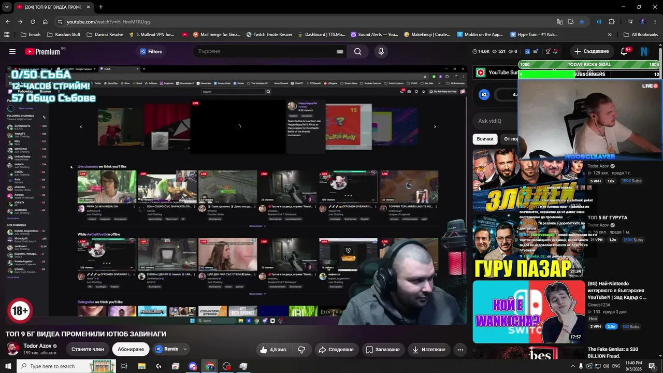Click the Абониране subscribe button
This screenshot has width=663, height=373.
pos(131,349)
